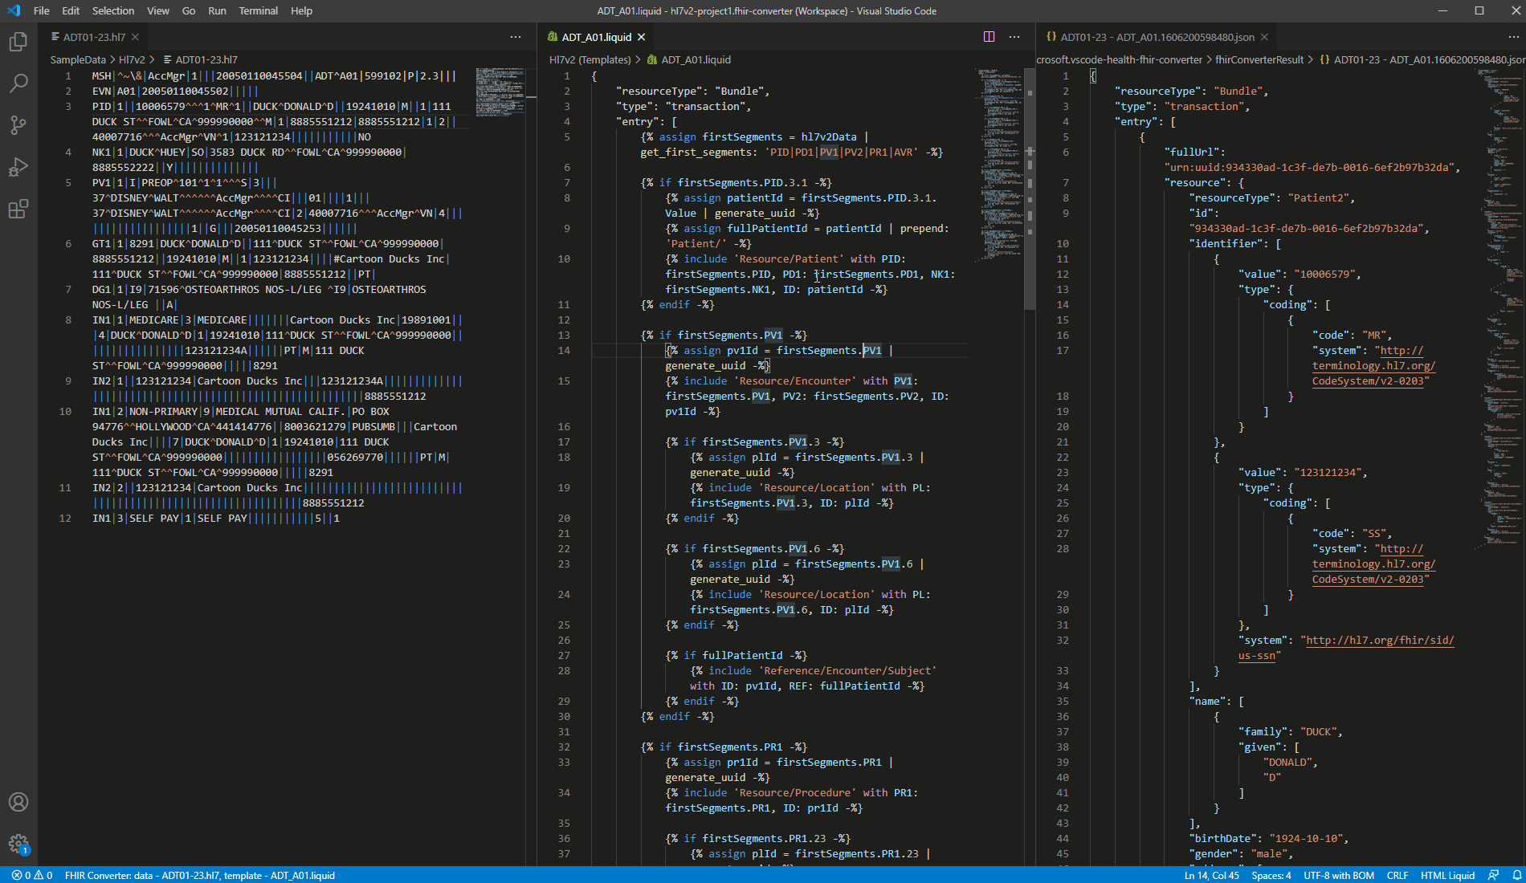This screenshot has height=883, width=1526.
Task: Open more actions for ADT_A01.liquid editor group
Action: pos(1014,37)
